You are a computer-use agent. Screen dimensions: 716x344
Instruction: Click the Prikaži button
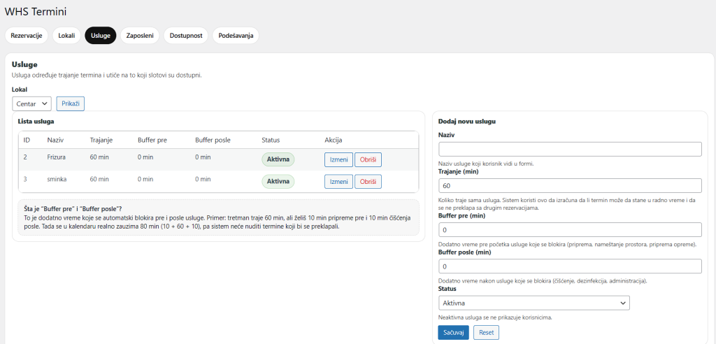coord(71,103)
